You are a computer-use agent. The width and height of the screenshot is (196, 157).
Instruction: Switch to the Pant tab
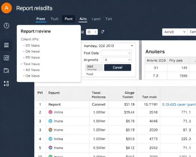click(x=69, y=19)
